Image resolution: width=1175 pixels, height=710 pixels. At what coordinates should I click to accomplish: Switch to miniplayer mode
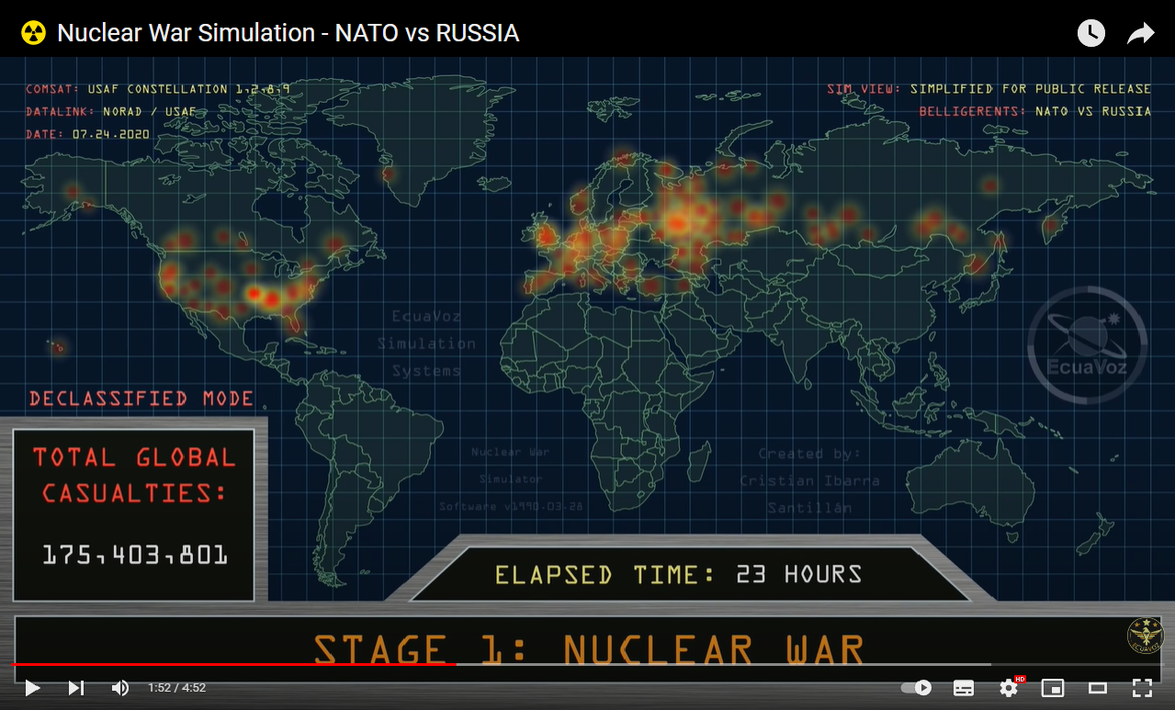point(1053,687)
